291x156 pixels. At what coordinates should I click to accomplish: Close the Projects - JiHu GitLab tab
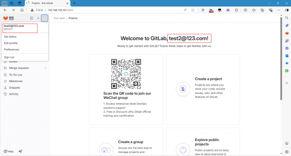[x=67, y=3]
